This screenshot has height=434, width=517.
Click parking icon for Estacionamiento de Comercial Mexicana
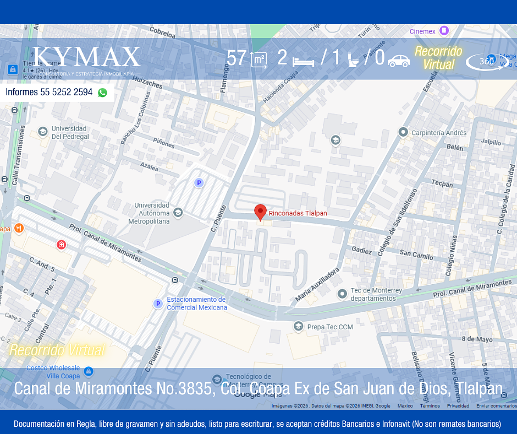[x=158, y=303]
